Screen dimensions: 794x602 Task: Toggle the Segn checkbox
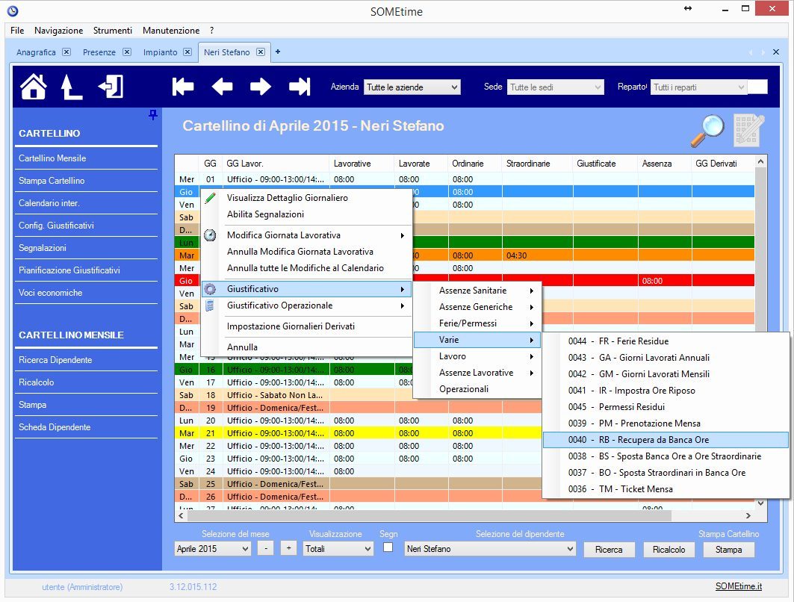point(388,547)
